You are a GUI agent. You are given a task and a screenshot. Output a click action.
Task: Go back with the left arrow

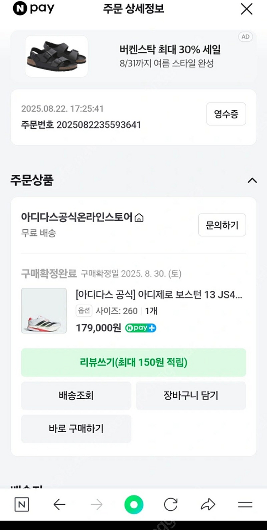pos(59,505)
